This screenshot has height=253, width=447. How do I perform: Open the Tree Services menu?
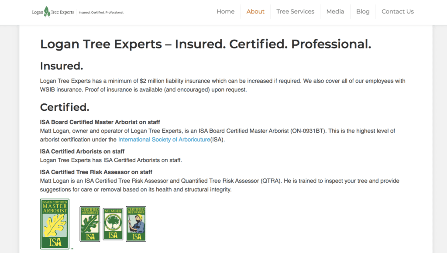point(295,12)
